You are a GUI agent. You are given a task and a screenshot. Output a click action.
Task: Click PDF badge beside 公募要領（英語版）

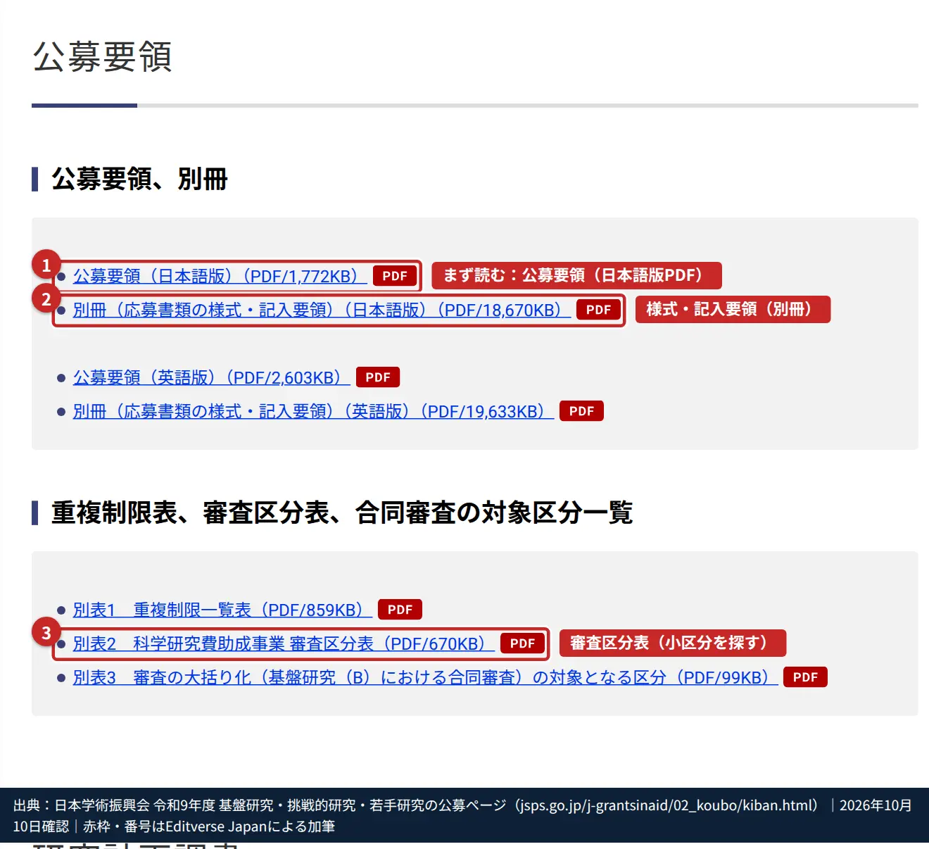coord(378,377)
